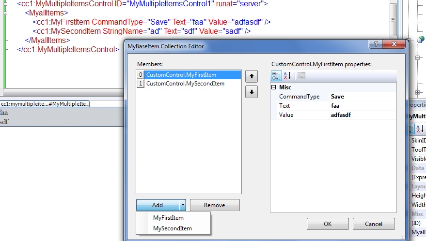Click the collapse toggle in the right side panel
Image resolution: width=426 pixels, height=241 pixels.
(418, 57)
